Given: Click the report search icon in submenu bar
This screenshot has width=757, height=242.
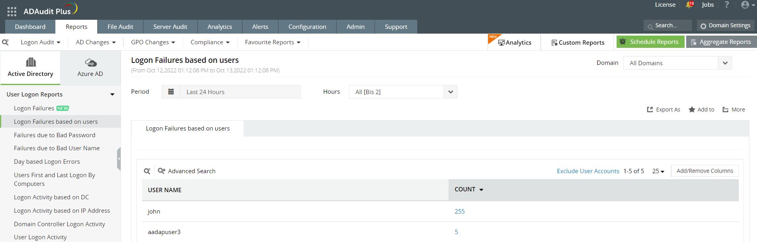Looking at the screenshot, I should pos(6,42).
